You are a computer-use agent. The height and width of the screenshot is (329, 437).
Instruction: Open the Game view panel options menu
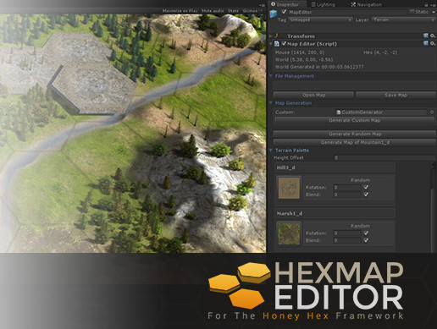(262, 5)
